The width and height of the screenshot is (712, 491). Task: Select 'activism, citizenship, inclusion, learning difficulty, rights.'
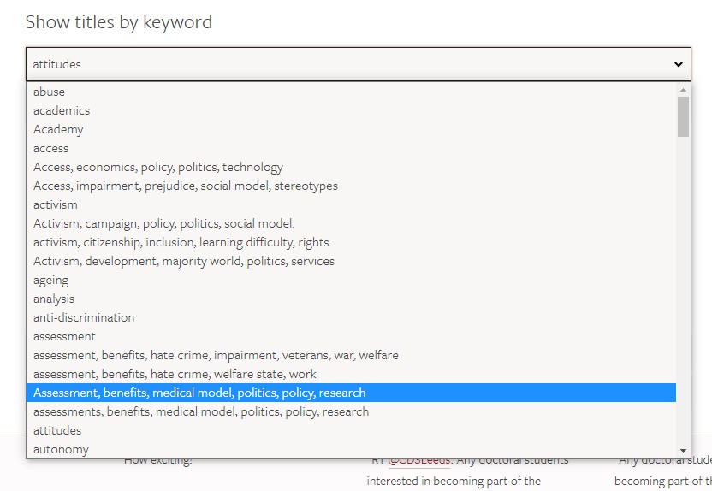(182, 242)
